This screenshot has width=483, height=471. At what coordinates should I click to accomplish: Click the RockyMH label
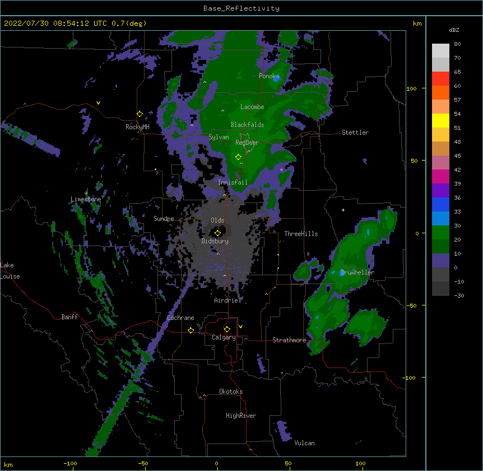(x=137, y=127)
